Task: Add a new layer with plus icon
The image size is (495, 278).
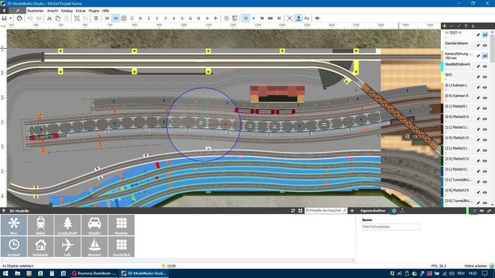Action: click(x=444, y=26)
